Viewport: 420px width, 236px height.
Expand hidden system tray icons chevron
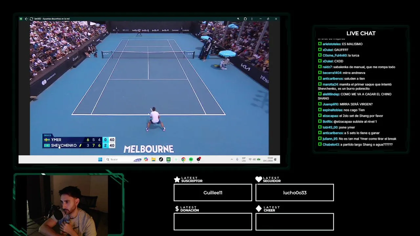232,159
